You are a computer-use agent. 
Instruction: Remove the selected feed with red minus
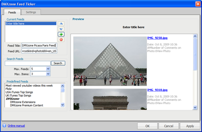61,40
